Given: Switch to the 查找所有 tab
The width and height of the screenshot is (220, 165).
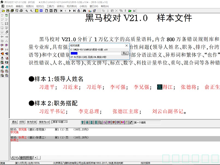Looking at the screenshot, I should click(26, 158).
